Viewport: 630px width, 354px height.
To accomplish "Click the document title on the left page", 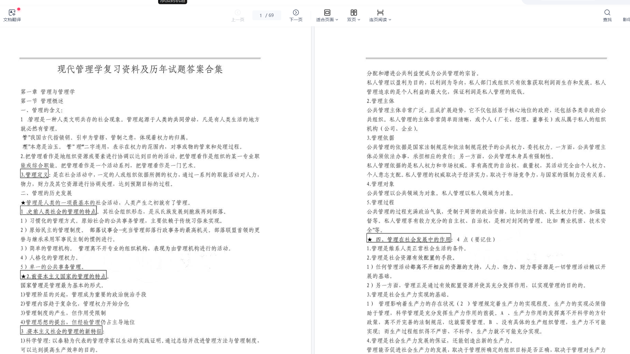I will point(140,69).
